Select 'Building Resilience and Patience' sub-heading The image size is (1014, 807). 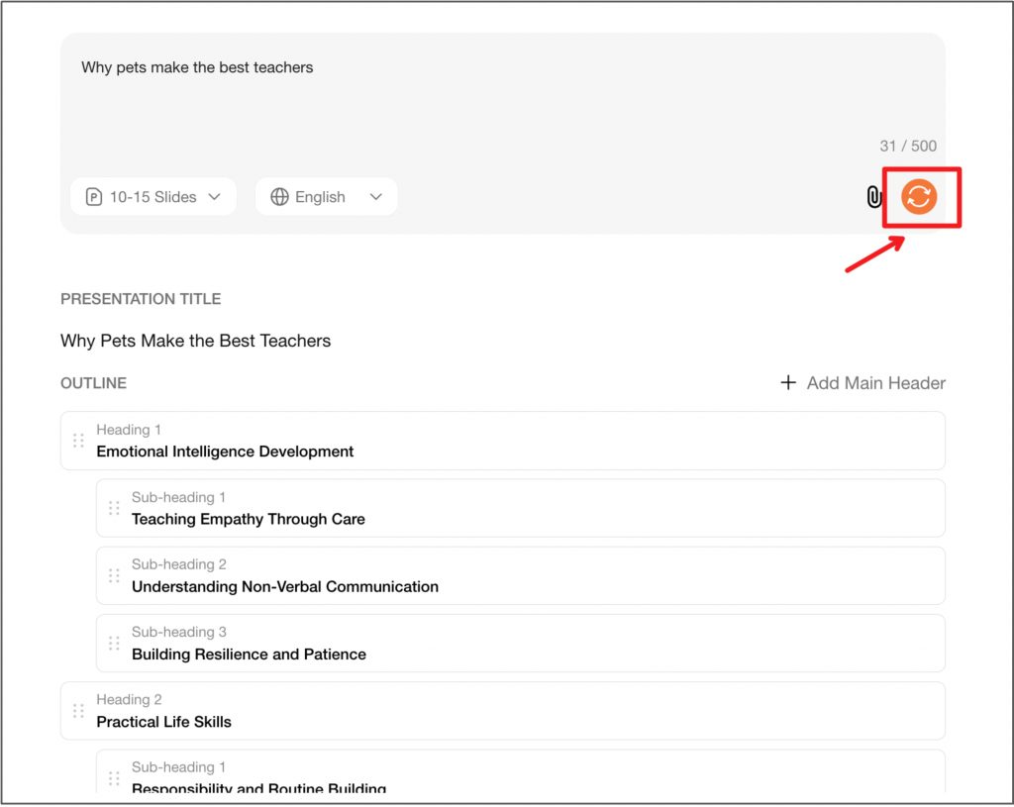point(249,655)
